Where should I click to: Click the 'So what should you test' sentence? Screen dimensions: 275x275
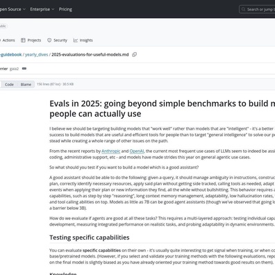pyautogui.click(x=124, y=167)
